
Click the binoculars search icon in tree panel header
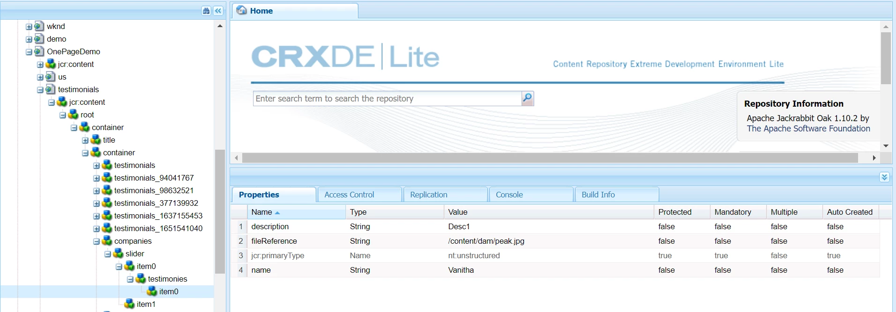206,11
